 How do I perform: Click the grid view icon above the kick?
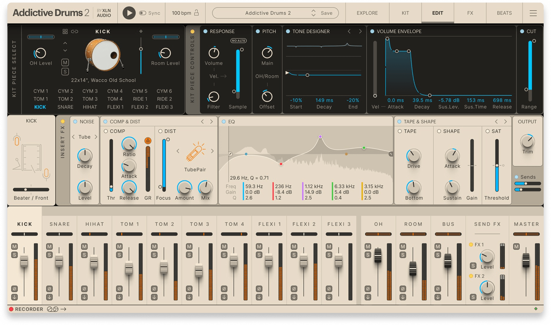(x=65, y=31)
